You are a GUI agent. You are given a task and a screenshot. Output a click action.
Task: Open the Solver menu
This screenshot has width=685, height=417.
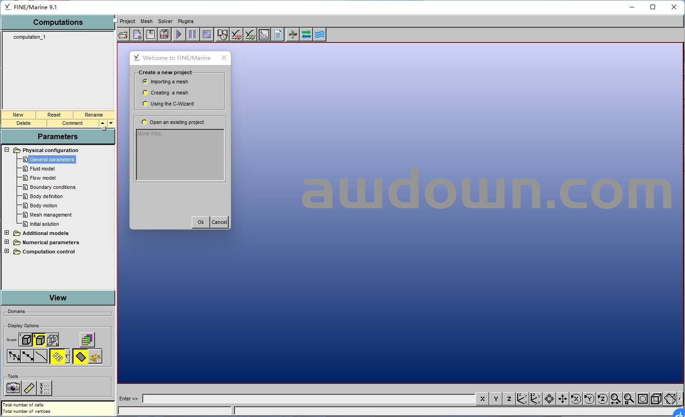click(165, 21)
